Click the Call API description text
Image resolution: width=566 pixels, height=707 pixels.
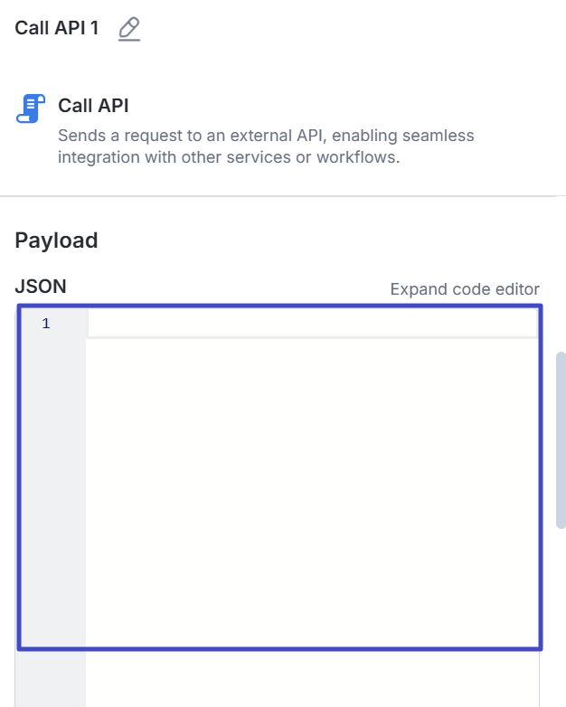point(266,146)
